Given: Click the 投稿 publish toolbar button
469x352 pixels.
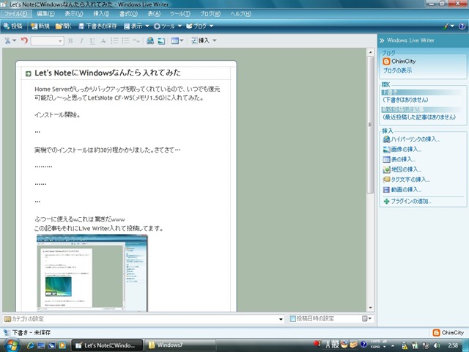Looking at the screenshot, I should click(x=13, y=26).
